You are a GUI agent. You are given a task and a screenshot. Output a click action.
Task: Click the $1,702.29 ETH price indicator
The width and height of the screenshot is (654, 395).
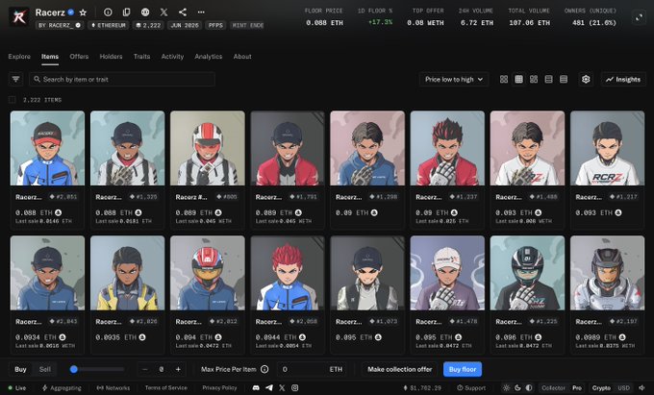[x=422, y=388]
